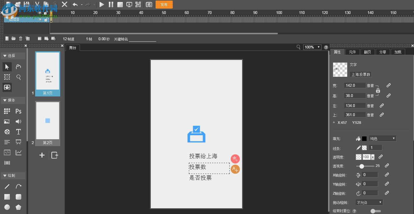Select the arrow selection tool

click(7, 66)
